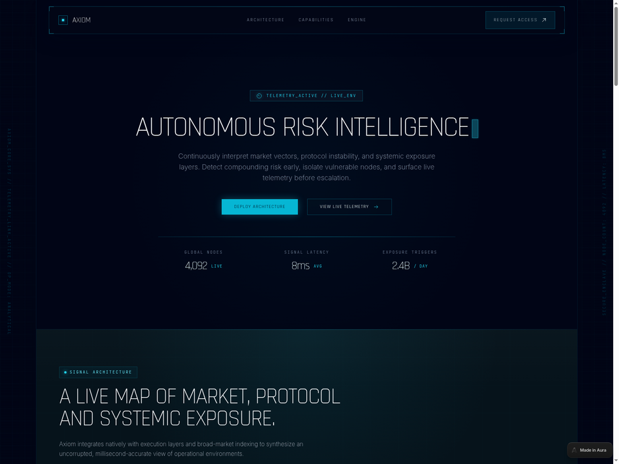The image size is (619, 464).
Task: Click the Made in Aura badge
Action: [589, 450]
